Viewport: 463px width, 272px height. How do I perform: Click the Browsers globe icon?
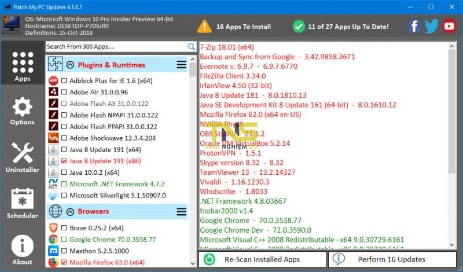(x=55, y=211)
